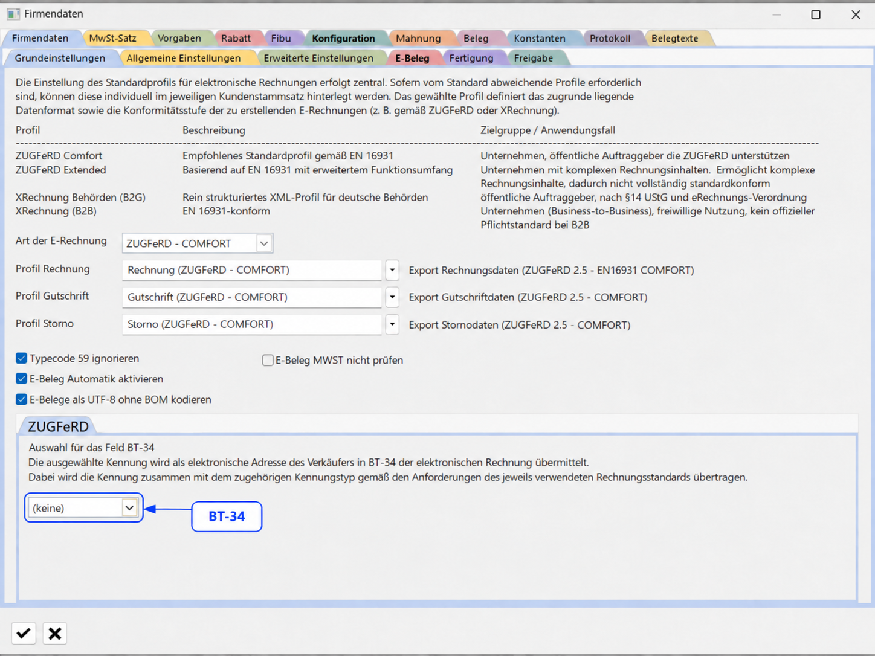The width and height of the screenshot is (875, 656).
Task: Select the Konfiguration tab
Action: pos(343,38)
